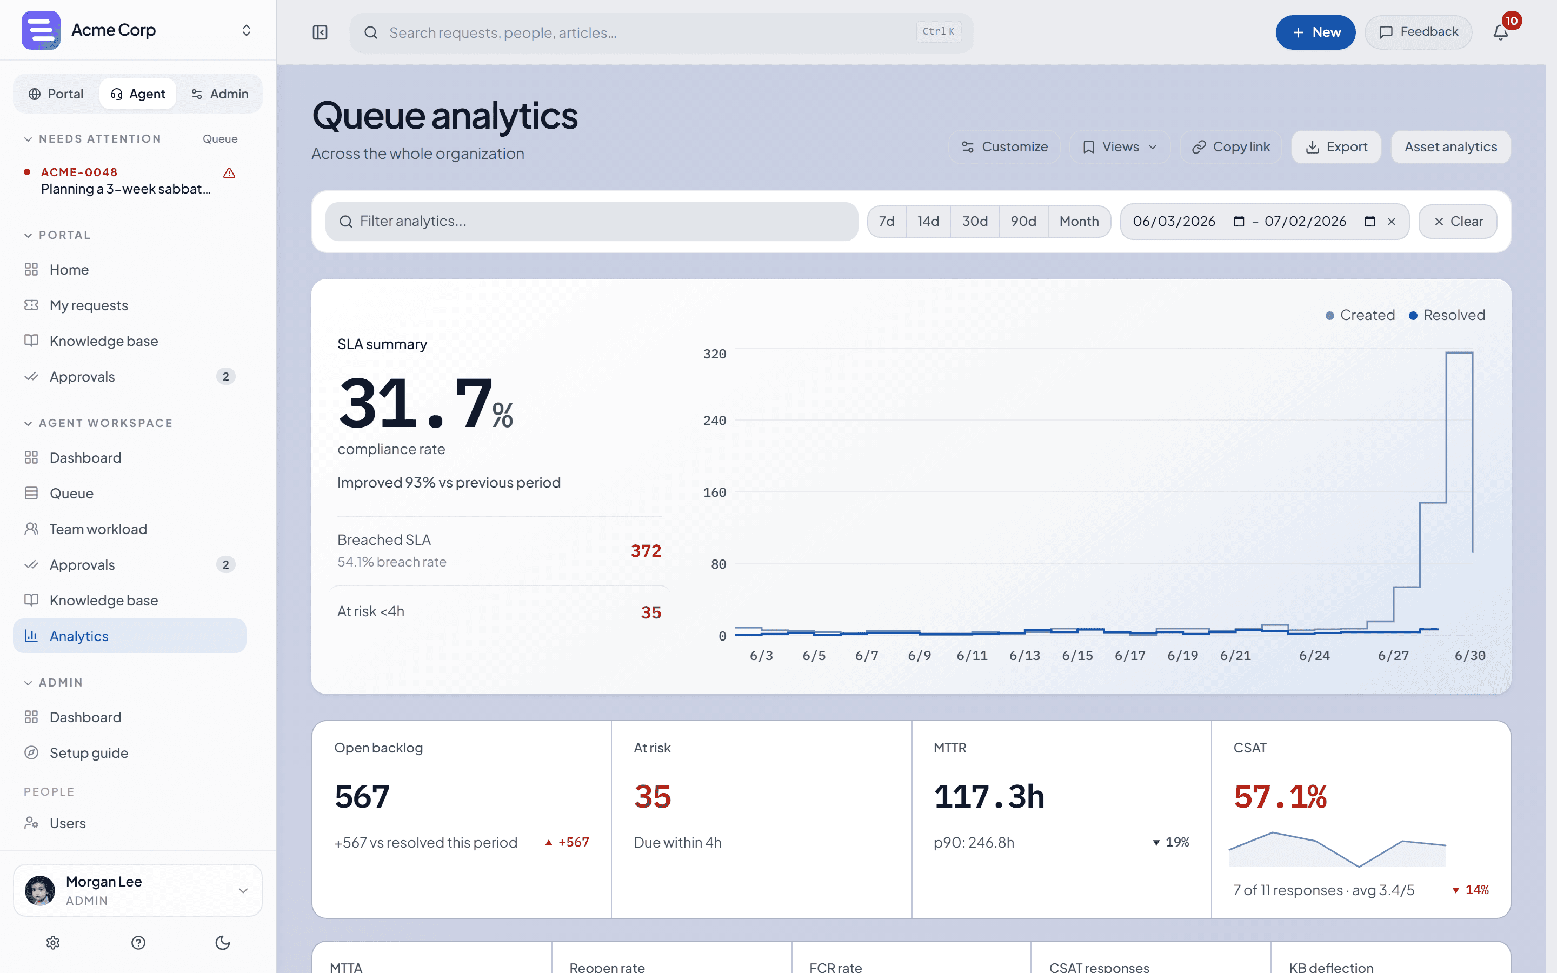Open Analytics in the sidebar
The width and height of the screenshot is (1557, 973).
tap(129, 636)
